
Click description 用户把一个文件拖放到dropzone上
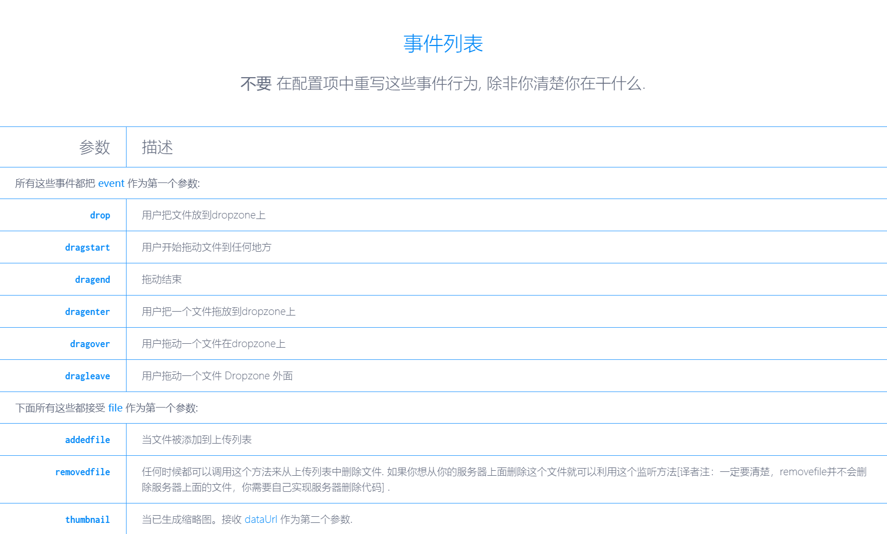(219, 312)
